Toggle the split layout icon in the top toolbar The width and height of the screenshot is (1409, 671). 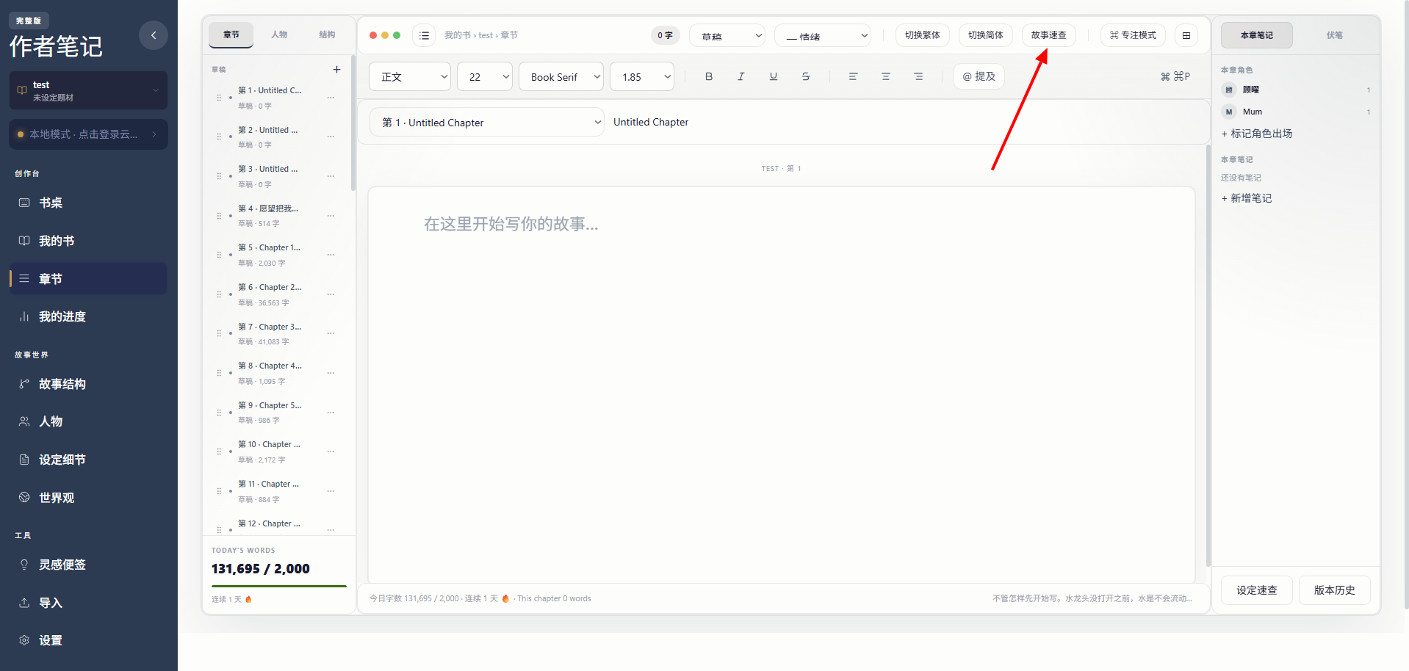point(1186,35)
